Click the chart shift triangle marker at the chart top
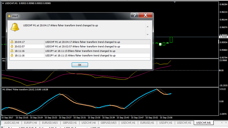 [x=175, y=2]
